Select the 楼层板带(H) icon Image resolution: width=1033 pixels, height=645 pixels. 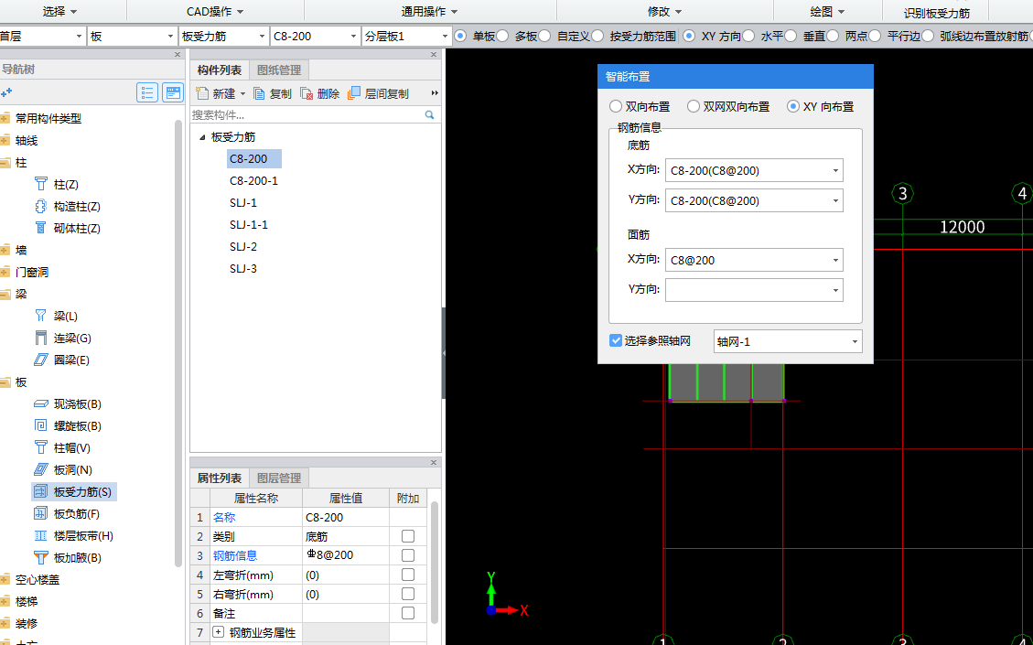pos(41,535)
